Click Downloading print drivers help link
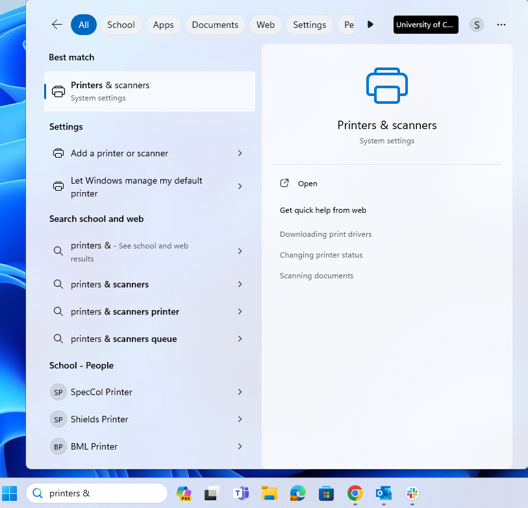528x508 pixels. pos(325,234)
